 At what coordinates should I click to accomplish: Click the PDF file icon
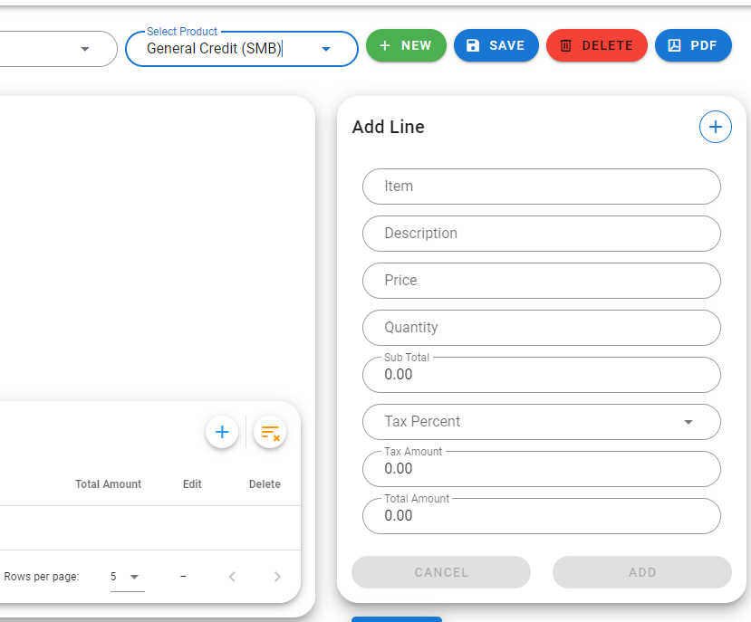click(674, 45)
